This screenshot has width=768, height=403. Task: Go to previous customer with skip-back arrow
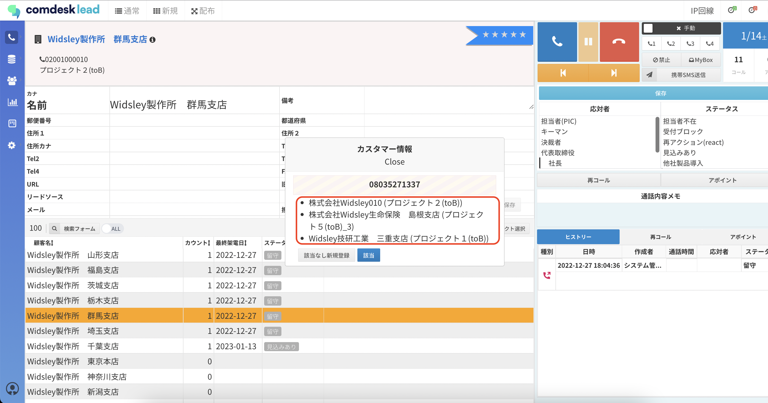(x=563, y=73)
